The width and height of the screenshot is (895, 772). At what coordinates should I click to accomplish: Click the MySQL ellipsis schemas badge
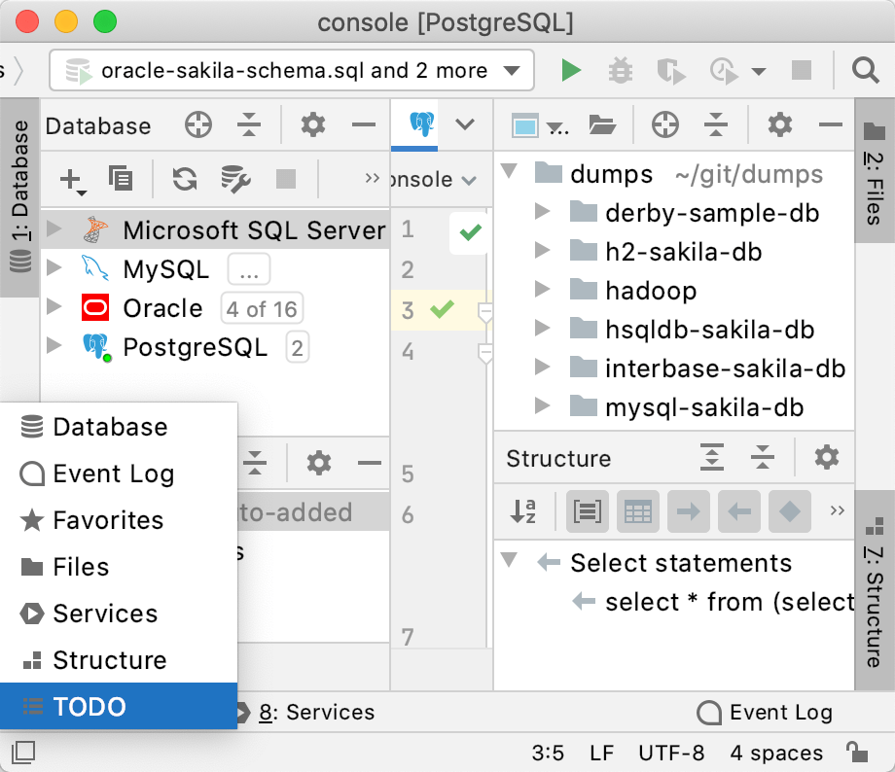(x=249, y=270)
